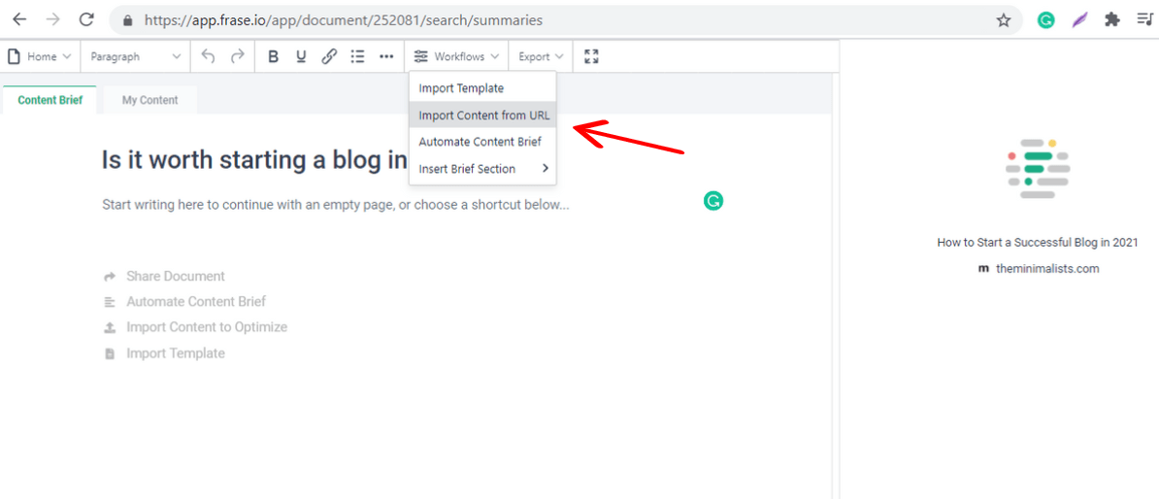Bookmark the page with the star icon
Screen dimensions: 1159x499
coord(1003,20)
